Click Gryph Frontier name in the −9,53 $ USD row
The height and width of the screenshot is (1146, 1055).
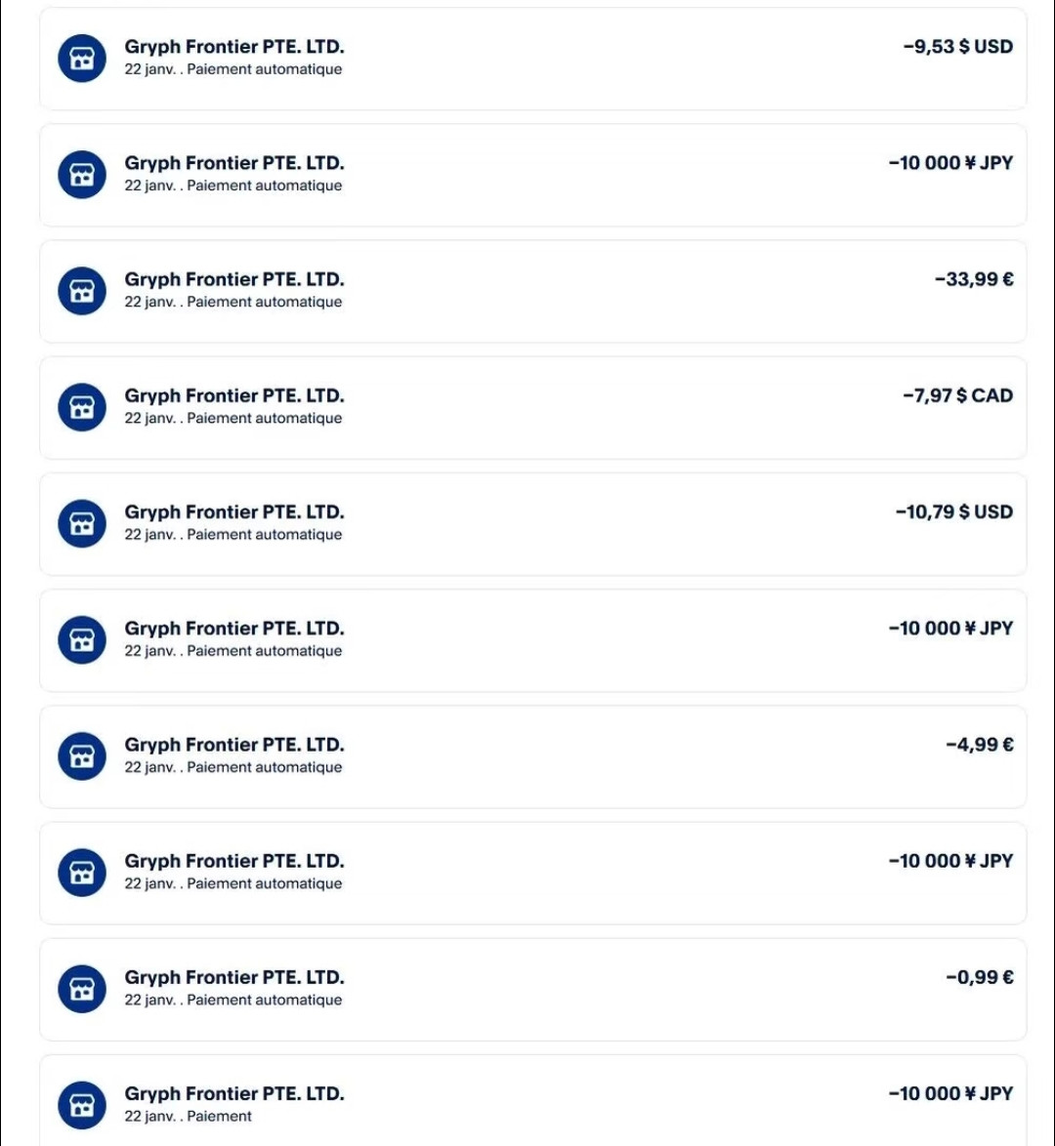pos(234,47)
